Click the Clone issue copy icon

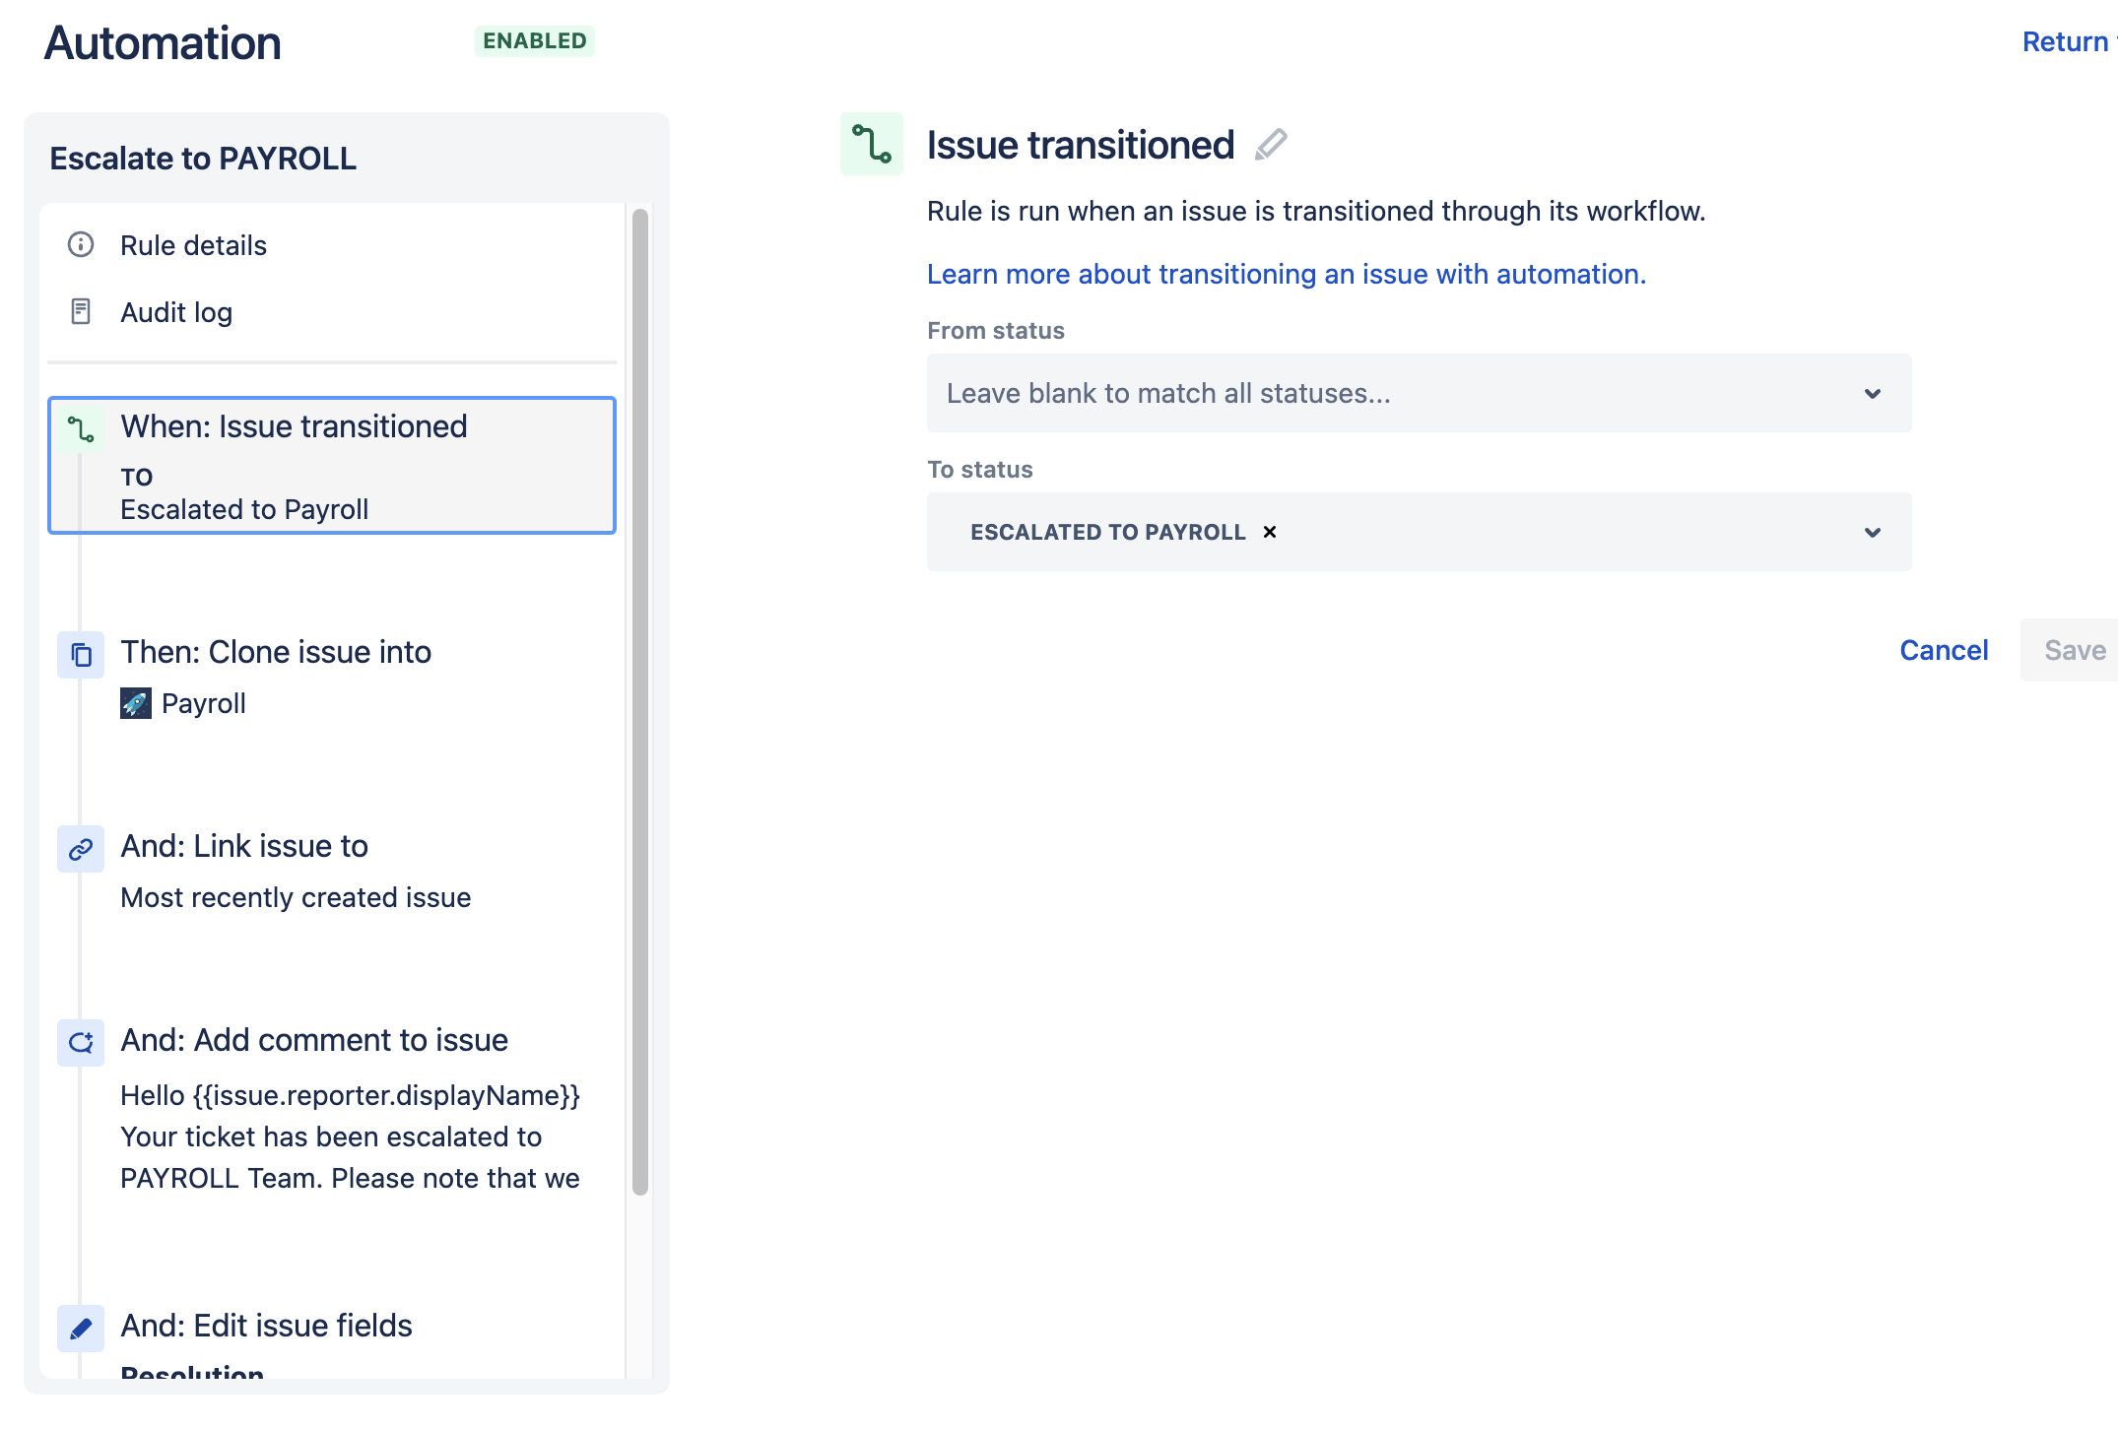81,655
